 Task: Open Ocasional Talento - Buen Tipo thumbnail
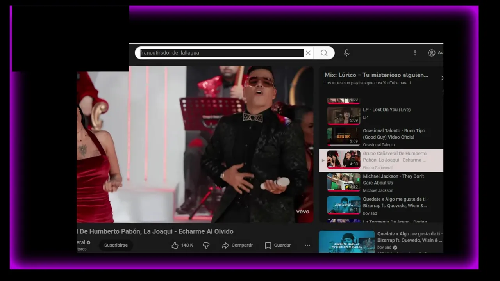tap(343, 137)
